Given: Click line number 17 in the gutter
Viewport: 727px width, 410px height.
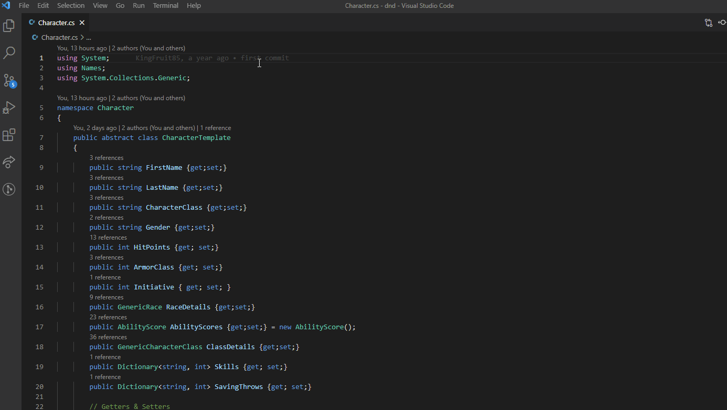Looking at the screenshot, I should pyautogui.click(x=39, y=327).
